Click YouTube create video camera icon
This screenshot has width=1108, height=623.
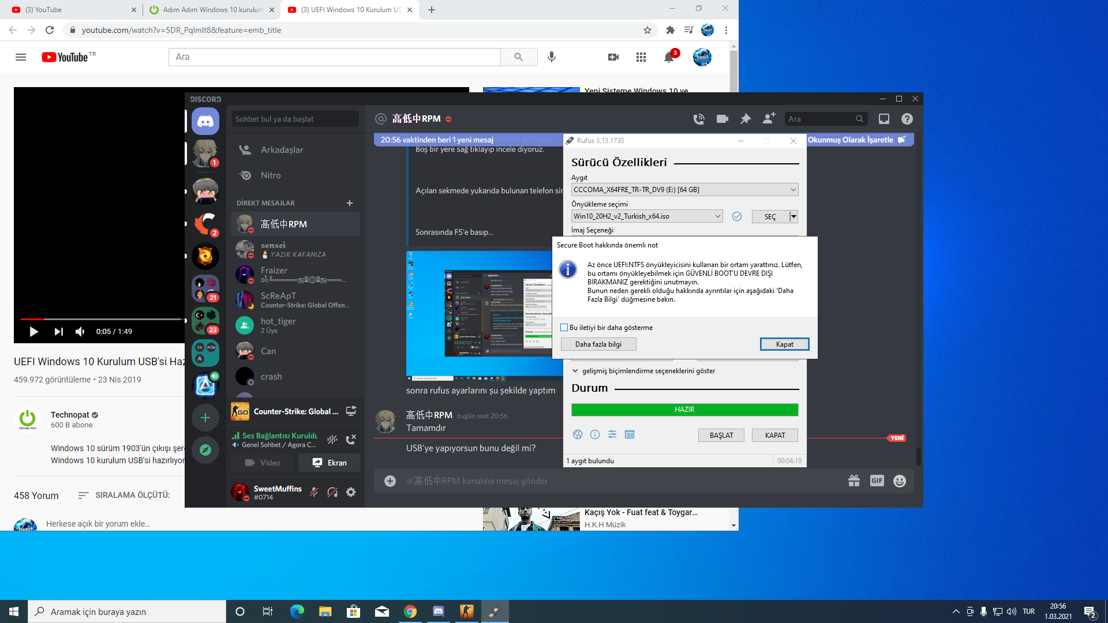pyautogui.click(x=613, y=57)
